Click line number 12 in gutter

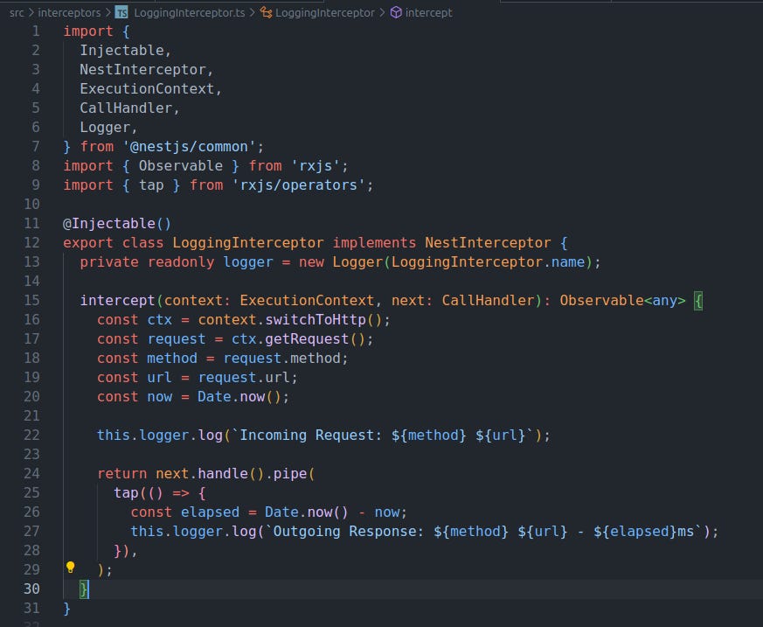click(x=31, y=242)
